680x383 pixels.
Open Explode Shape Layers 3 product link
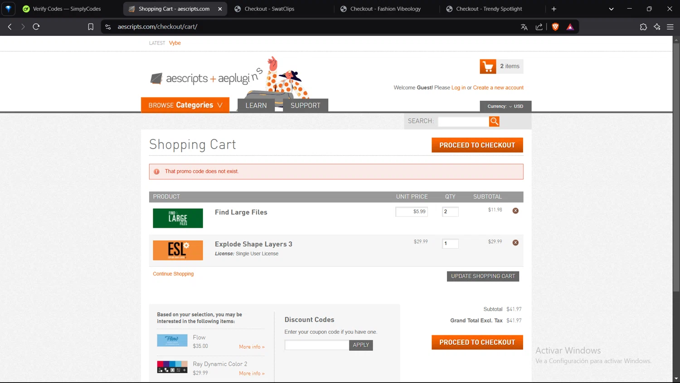(253, 244)
